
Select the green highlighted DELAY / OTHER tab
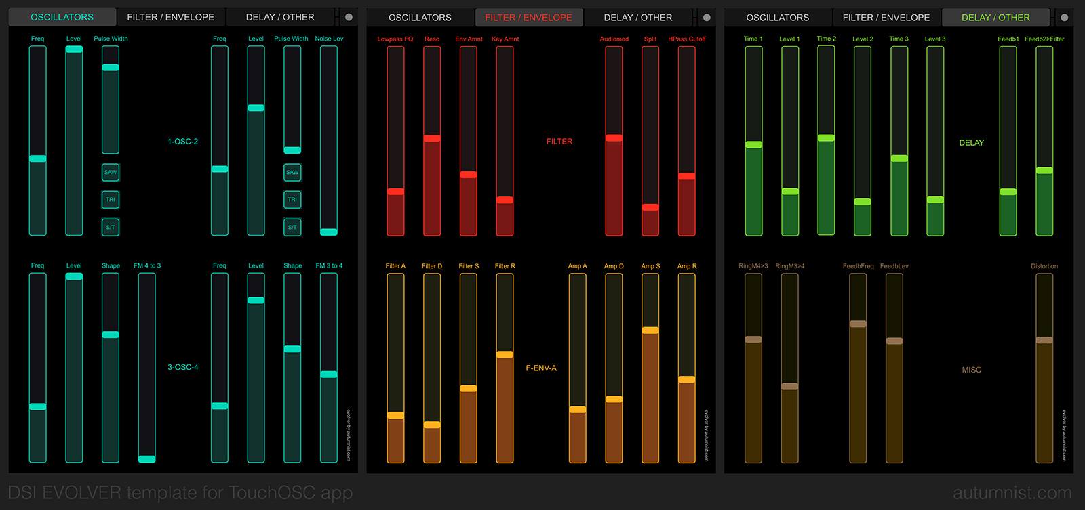tap(995, 17)
